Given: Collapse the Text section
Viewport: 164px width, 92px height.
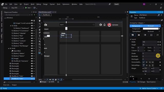Looking at the screenshot, I should tap(130, 76).
